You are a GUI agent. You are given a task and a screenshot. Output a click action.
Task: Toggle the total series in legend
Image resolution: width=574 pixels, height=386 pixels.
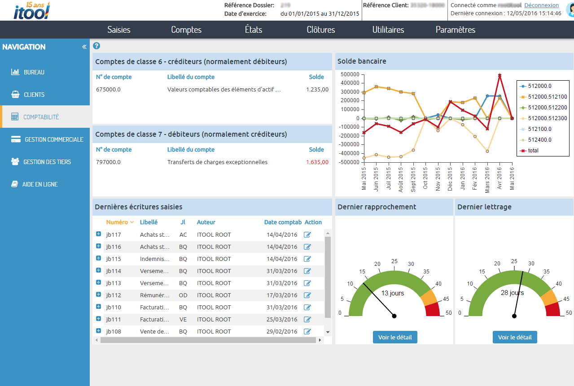pos(532,151)
